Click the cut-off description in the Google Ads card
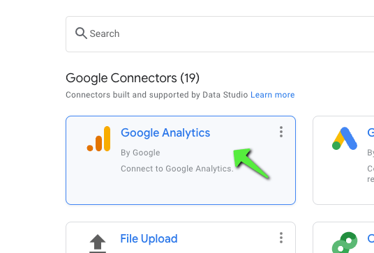Image resolution: width=374 pixels, height=253 pixels. click(371, 174)
